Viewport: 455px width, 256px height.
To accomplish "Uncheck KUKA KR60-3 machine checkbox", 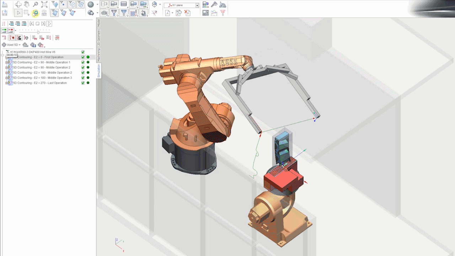I will 83,52.
